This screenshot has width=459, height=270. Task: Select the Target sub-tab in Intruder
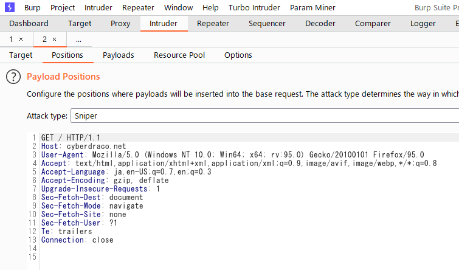click(x=21, y=55)
